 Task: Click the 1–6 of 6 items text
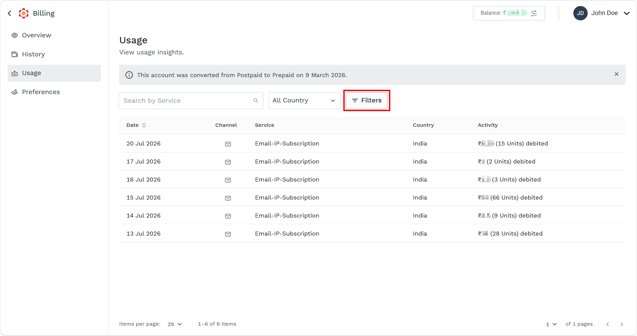click(217, 324)
